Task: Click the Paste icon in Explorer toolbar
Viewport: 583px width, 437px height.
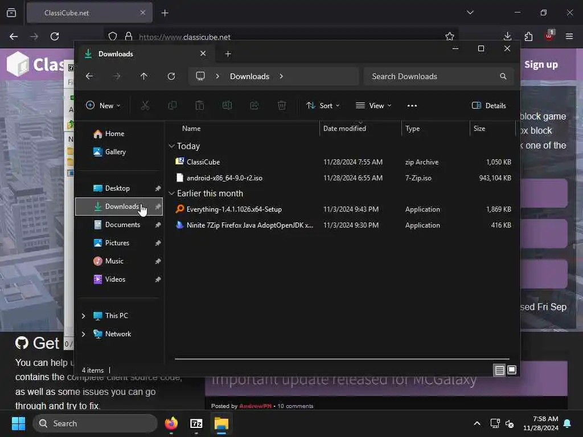Action: pyautogui.click(x=200, y=105)
